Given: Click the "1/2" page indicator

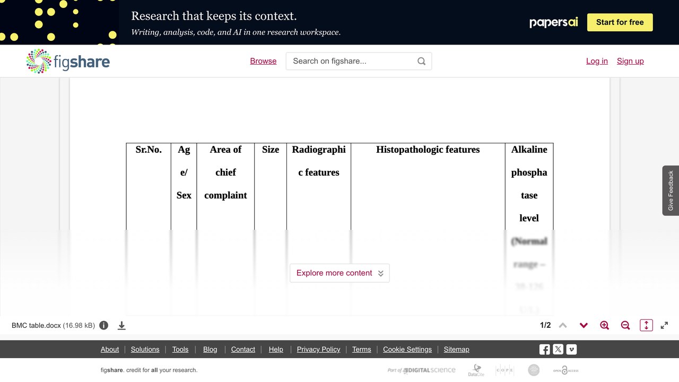Looking at the screenshot, I should tap(545, 325).
